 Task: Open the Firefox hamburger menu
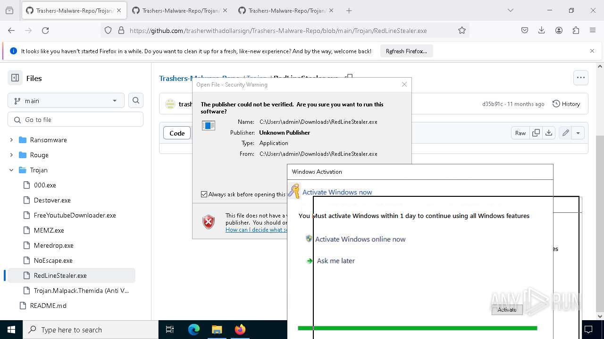click(x=593, y=30)
